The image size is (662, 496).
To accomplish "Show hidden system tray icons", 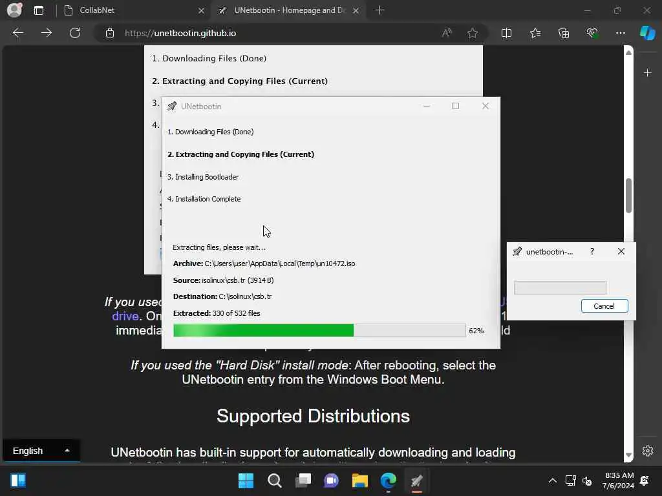I will 552,480.
